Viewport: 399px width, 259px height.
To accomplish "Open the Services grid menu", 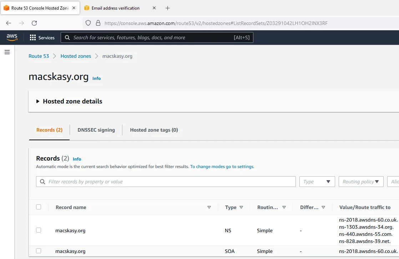I will (32, 38).
